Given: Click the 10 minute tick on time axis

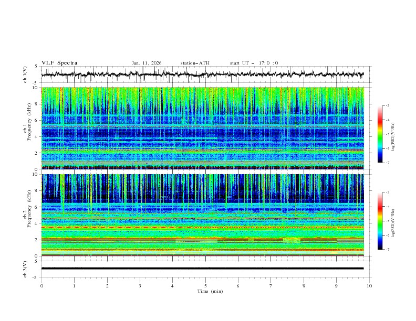Looking at the screenshot, I should tap(369, 286).
